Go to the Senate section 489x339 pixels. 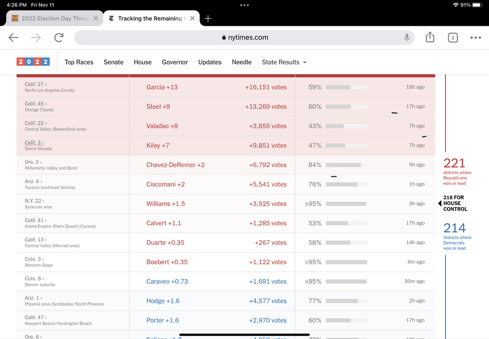pos(113,62)
